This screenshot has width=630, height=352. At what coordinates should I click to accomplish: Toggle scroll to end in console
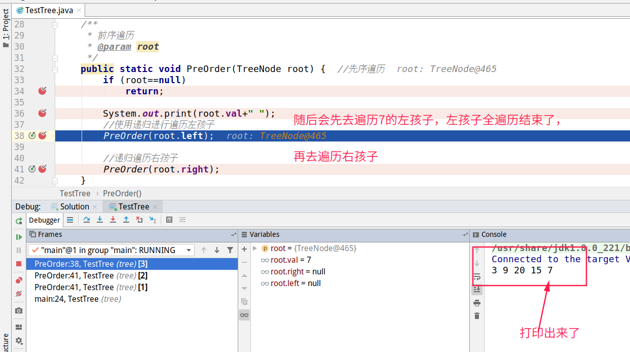[477, 290]
